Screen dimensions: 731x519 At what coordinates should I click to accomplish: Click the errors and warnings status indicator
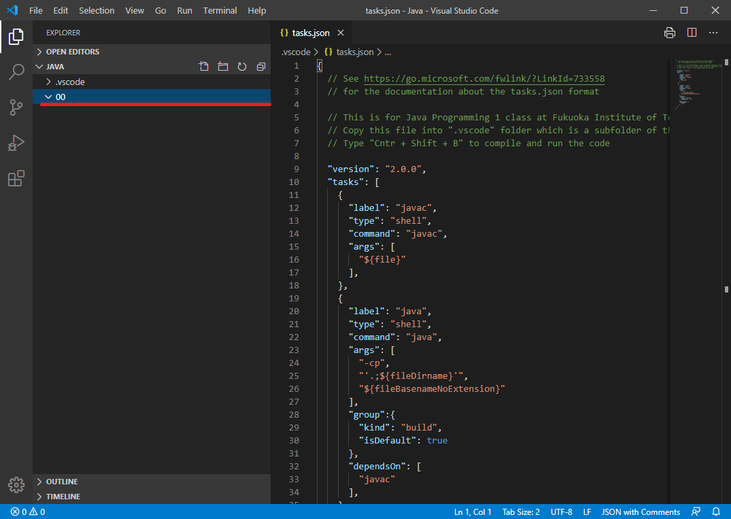tap(28, 512)
